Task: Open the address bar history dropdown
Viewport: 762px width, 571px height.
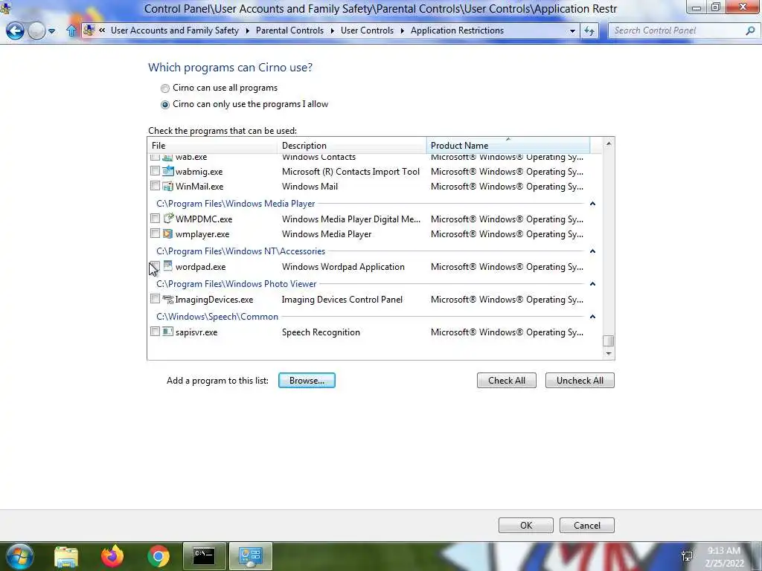Action: (572, 30)
